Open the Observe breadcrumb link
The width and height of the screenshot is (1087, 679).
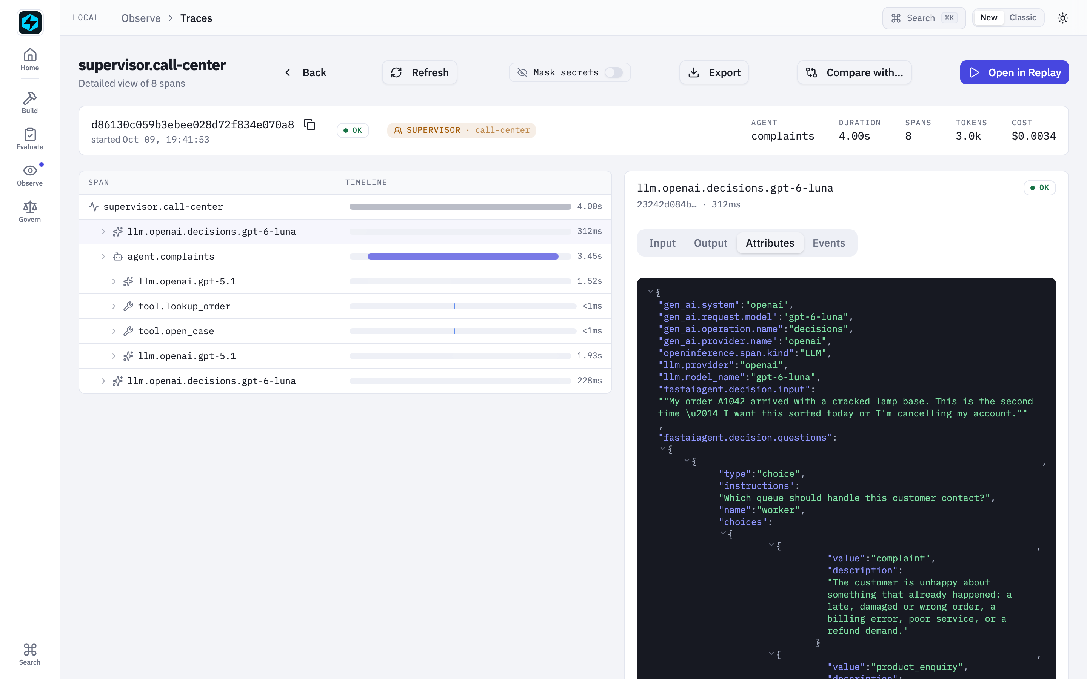point(140,18)
